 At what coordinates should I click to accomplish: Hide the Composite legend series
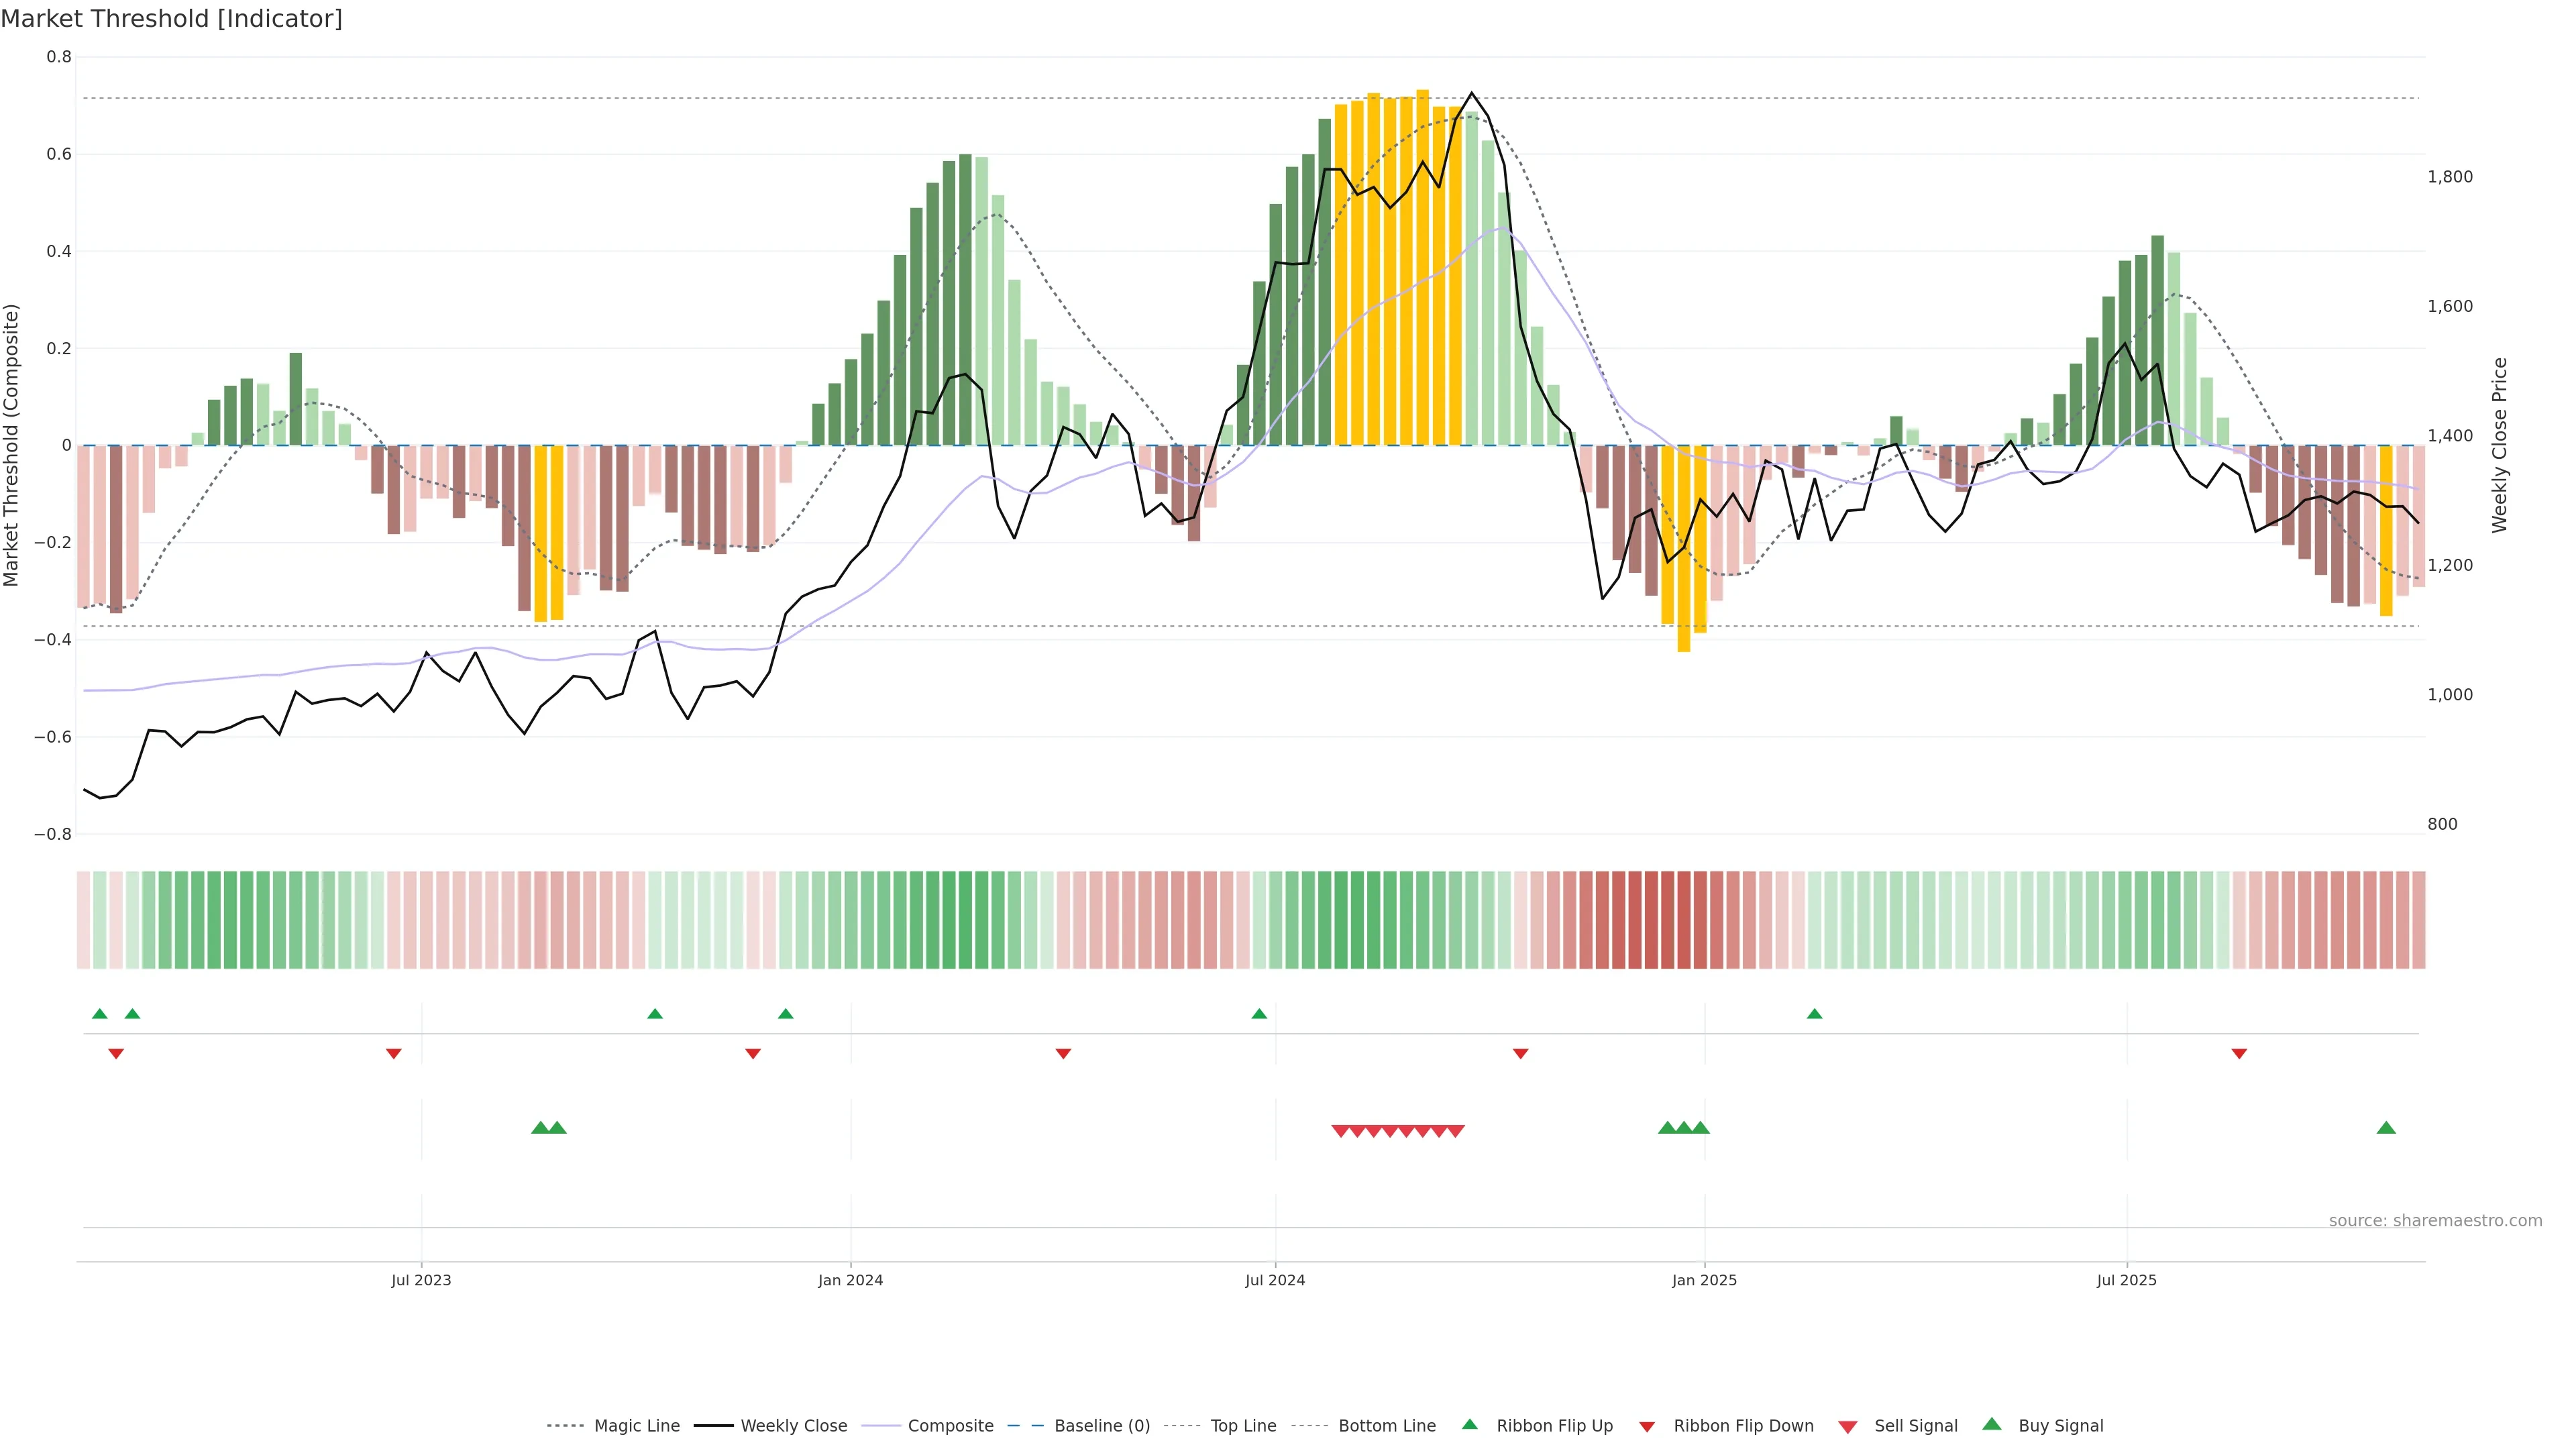pyautogui.click(x=950, y=1426)
